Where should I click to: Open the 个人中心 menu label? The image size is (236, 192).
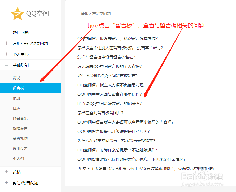pyautogui.click(x=21, y=54)
